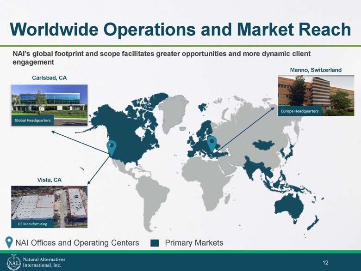Click Australia on the world map
This screenshot has width=361, height=271.
tap(290, 208)
